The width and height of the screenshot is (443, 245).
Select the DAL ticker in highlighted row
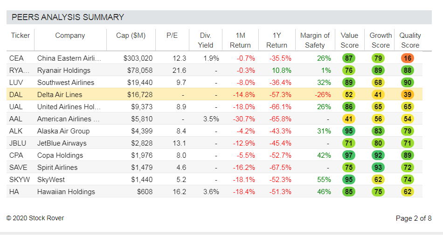(16, 95)
